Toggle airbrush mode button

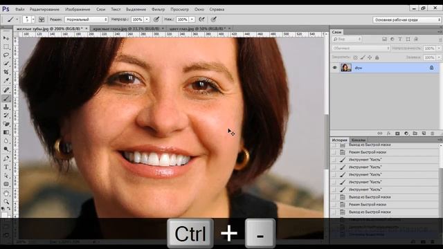201,19
